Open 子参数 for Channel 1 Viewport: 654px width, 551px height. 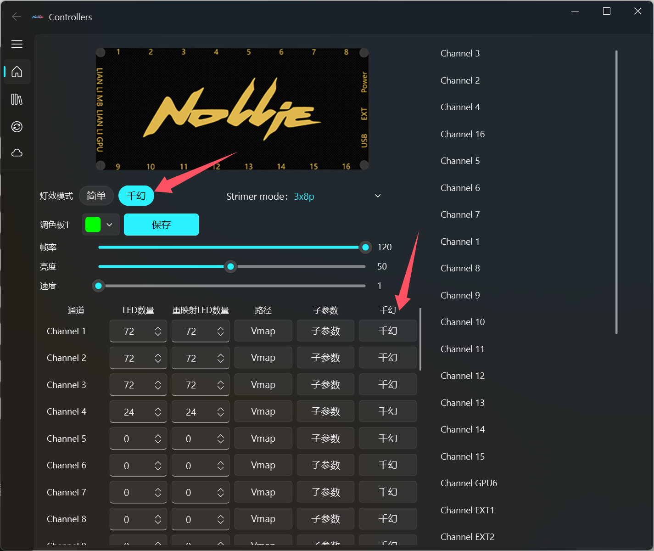coord(325,331)
